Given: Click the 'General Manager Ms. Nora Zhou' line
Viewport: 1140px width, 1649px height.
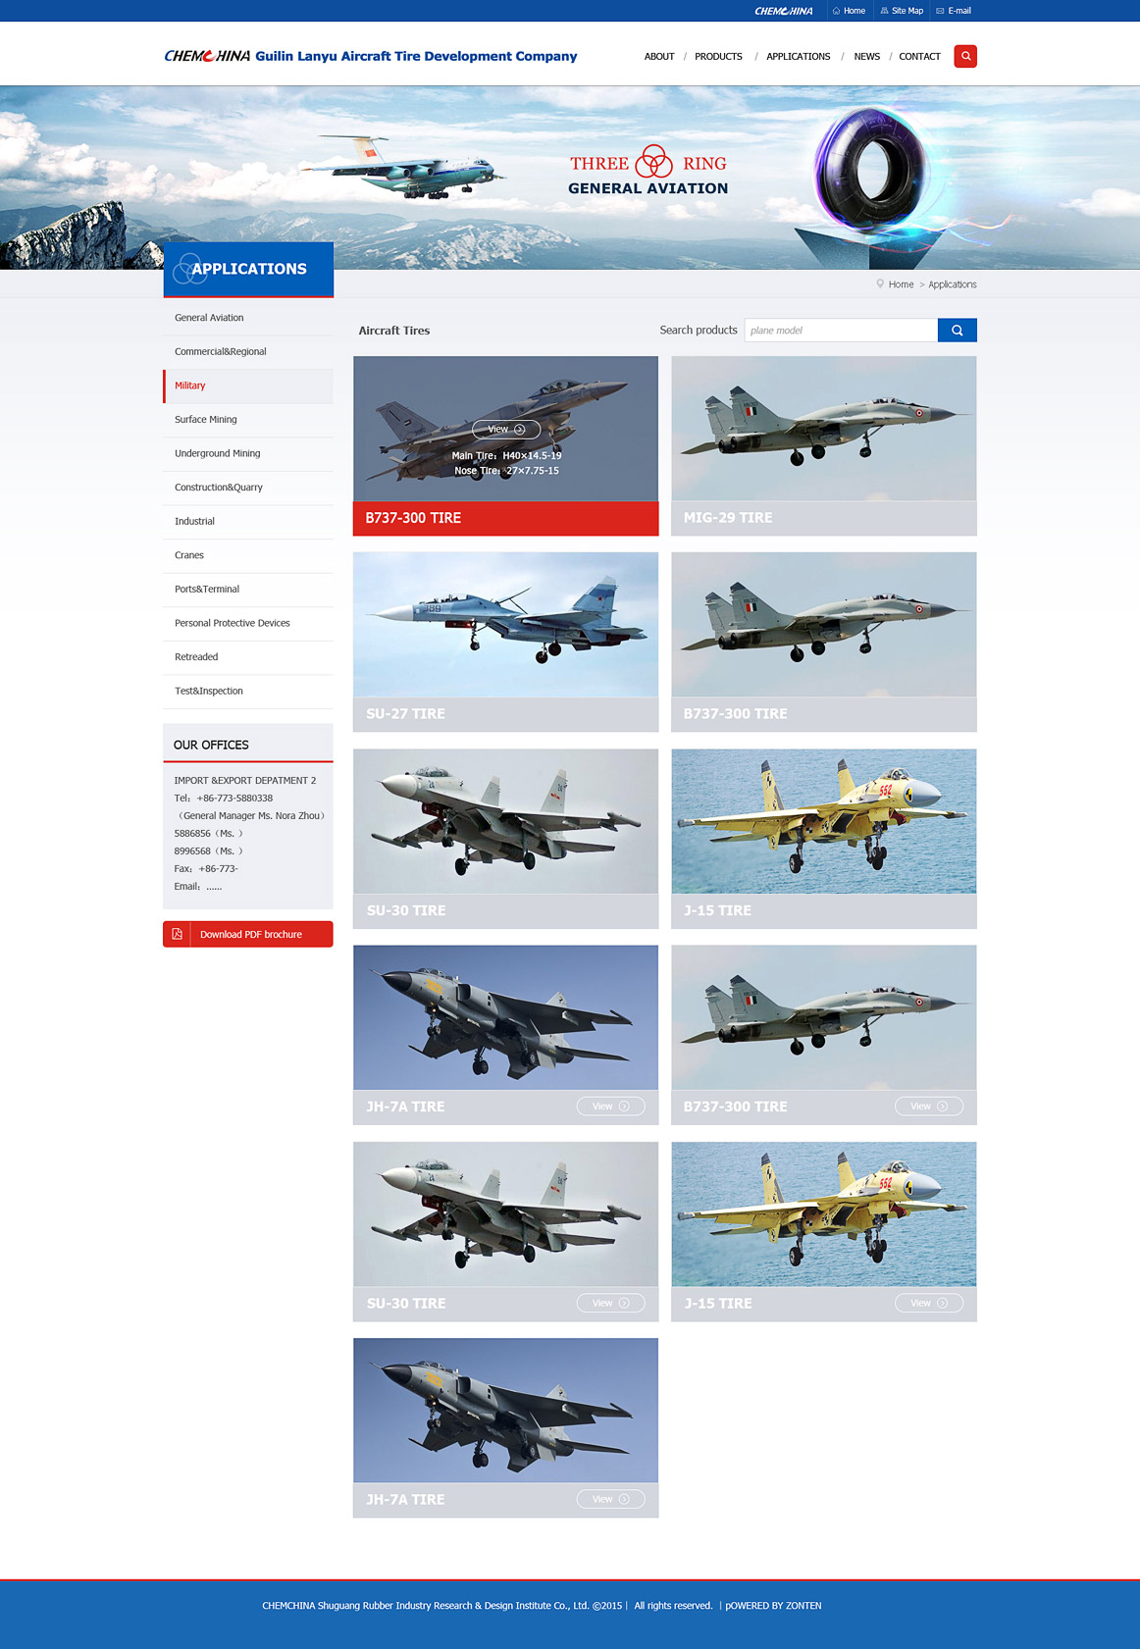Looking at the screenshot, I should (250, 816).
